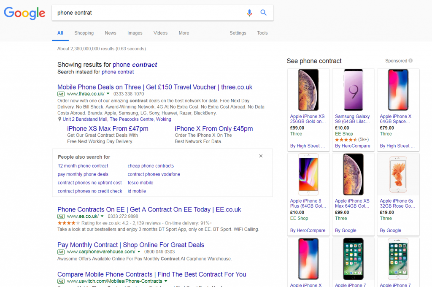
Task: Click the Sponsored info icon
Action: click(x=410, y=61)
